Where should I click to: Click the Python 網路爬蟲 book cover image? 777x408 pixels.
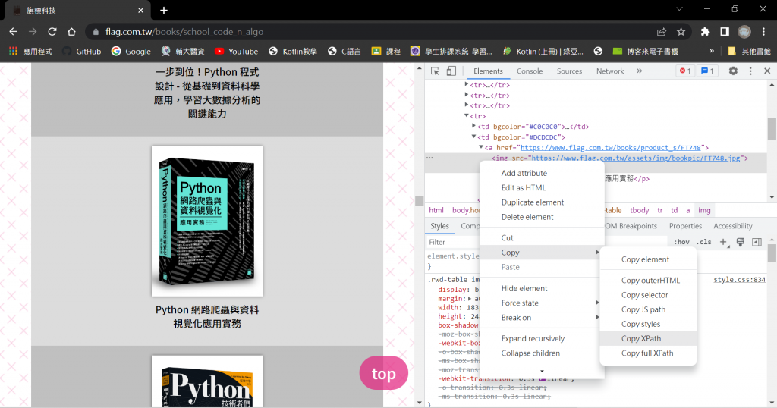[207, 221]
